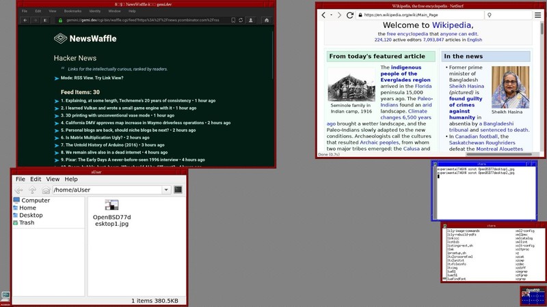The image size is (547, 307).
Task: Click the padlock icon in NetSurf URL bar
Action: (360, 15)
